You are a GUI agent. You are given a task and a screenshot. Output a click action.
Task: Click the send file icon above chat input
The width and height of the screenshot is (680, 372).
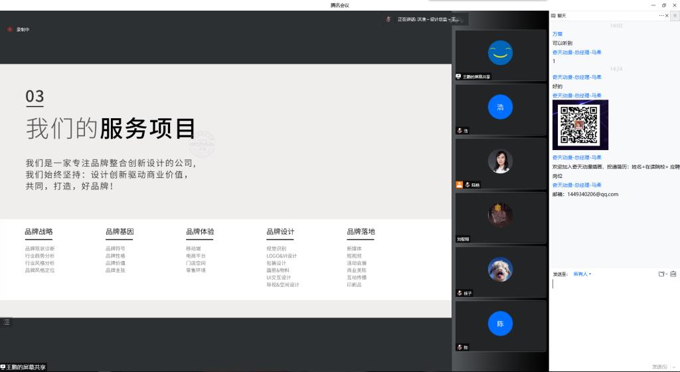(662, 274)
